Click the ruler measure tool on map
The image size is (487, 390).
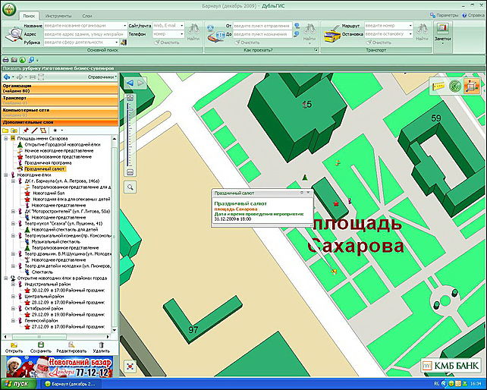coord(438,86)
